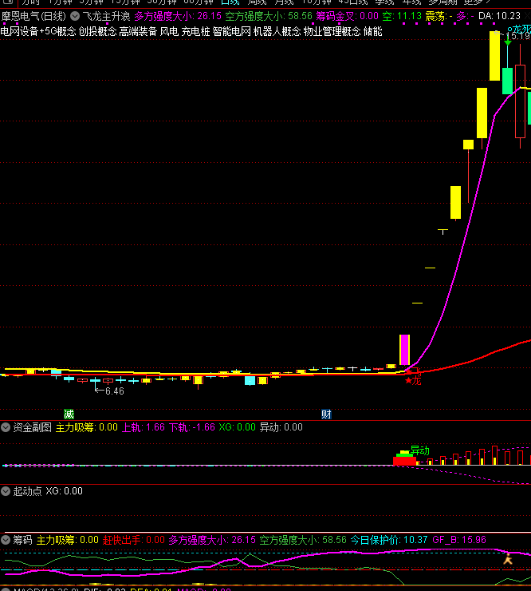This screenshot has height=591, width=531.
Task: Switch to the 周线 period tab
Action: click(x=257, y=2)
